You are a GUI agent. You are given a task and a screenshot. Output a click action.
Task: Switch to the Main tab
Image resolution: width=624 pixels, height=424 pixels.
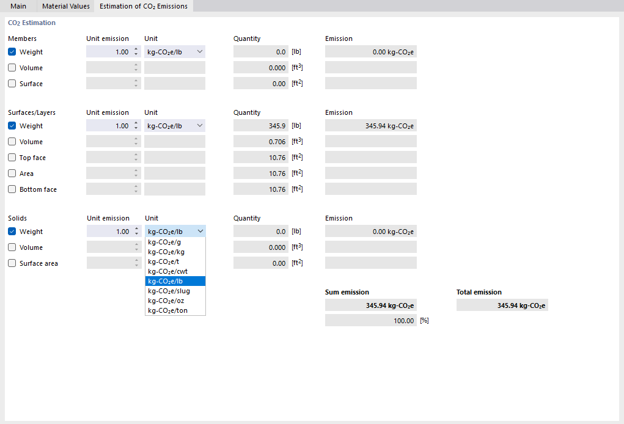(18, 6)
